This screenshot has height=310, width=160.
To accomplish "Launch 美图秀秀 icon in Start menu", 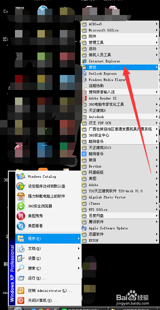I will click(21, 216).
